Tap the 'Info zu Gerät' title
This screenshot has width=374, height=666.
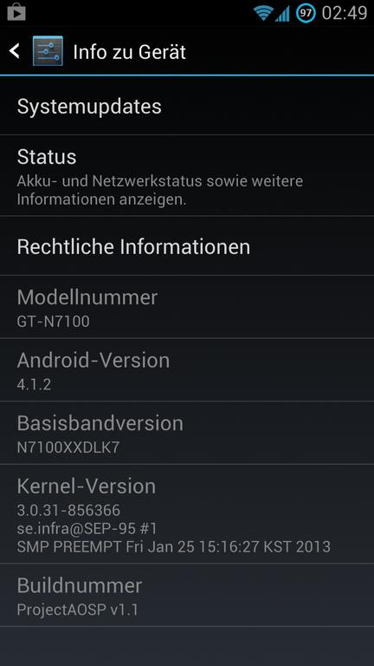coord(129,52)
